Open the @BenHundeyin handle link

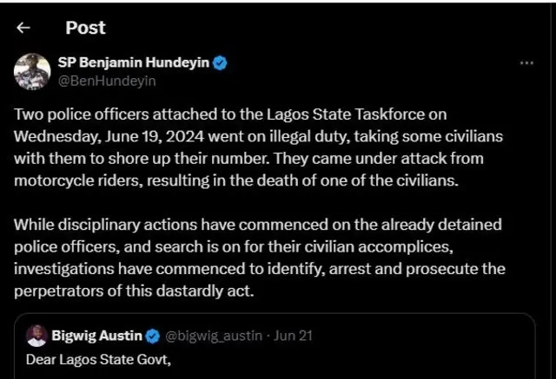click(x=93, y=79)
